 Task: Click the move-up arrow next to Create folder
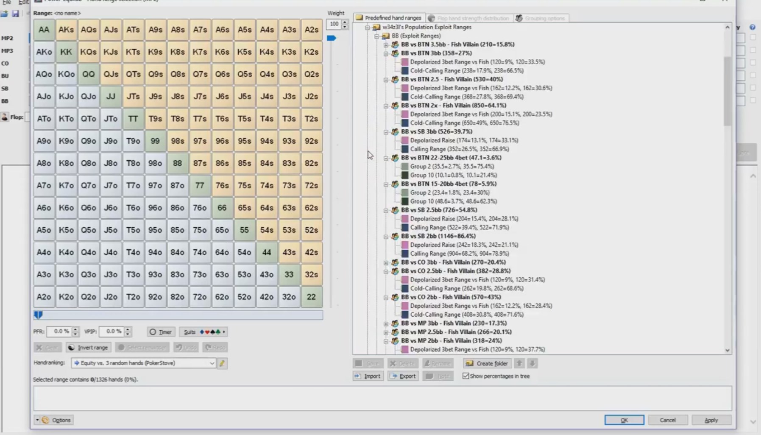519,363
